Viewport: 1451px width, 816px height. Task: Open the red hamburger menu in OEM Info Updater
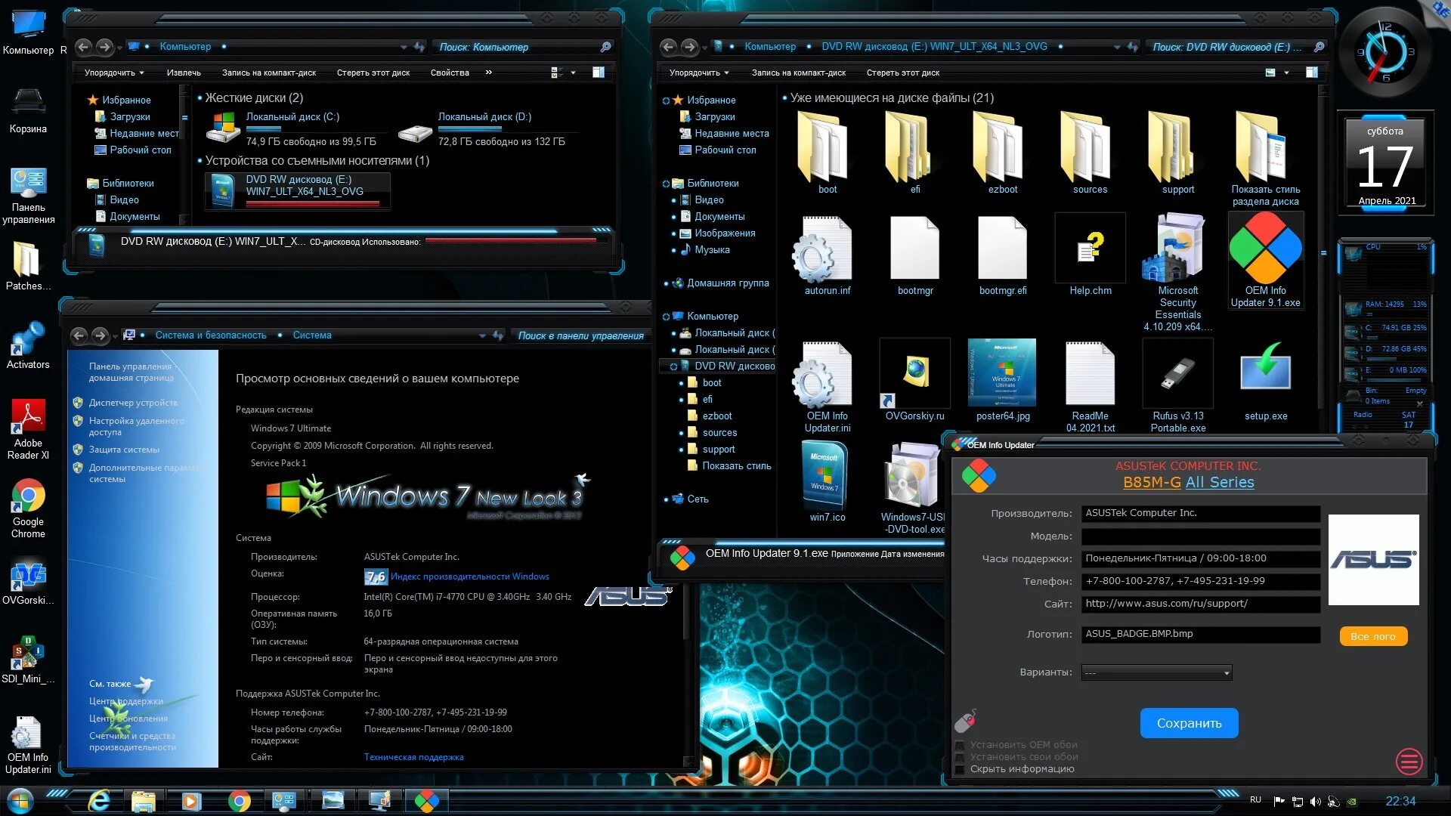[1409, 761]
